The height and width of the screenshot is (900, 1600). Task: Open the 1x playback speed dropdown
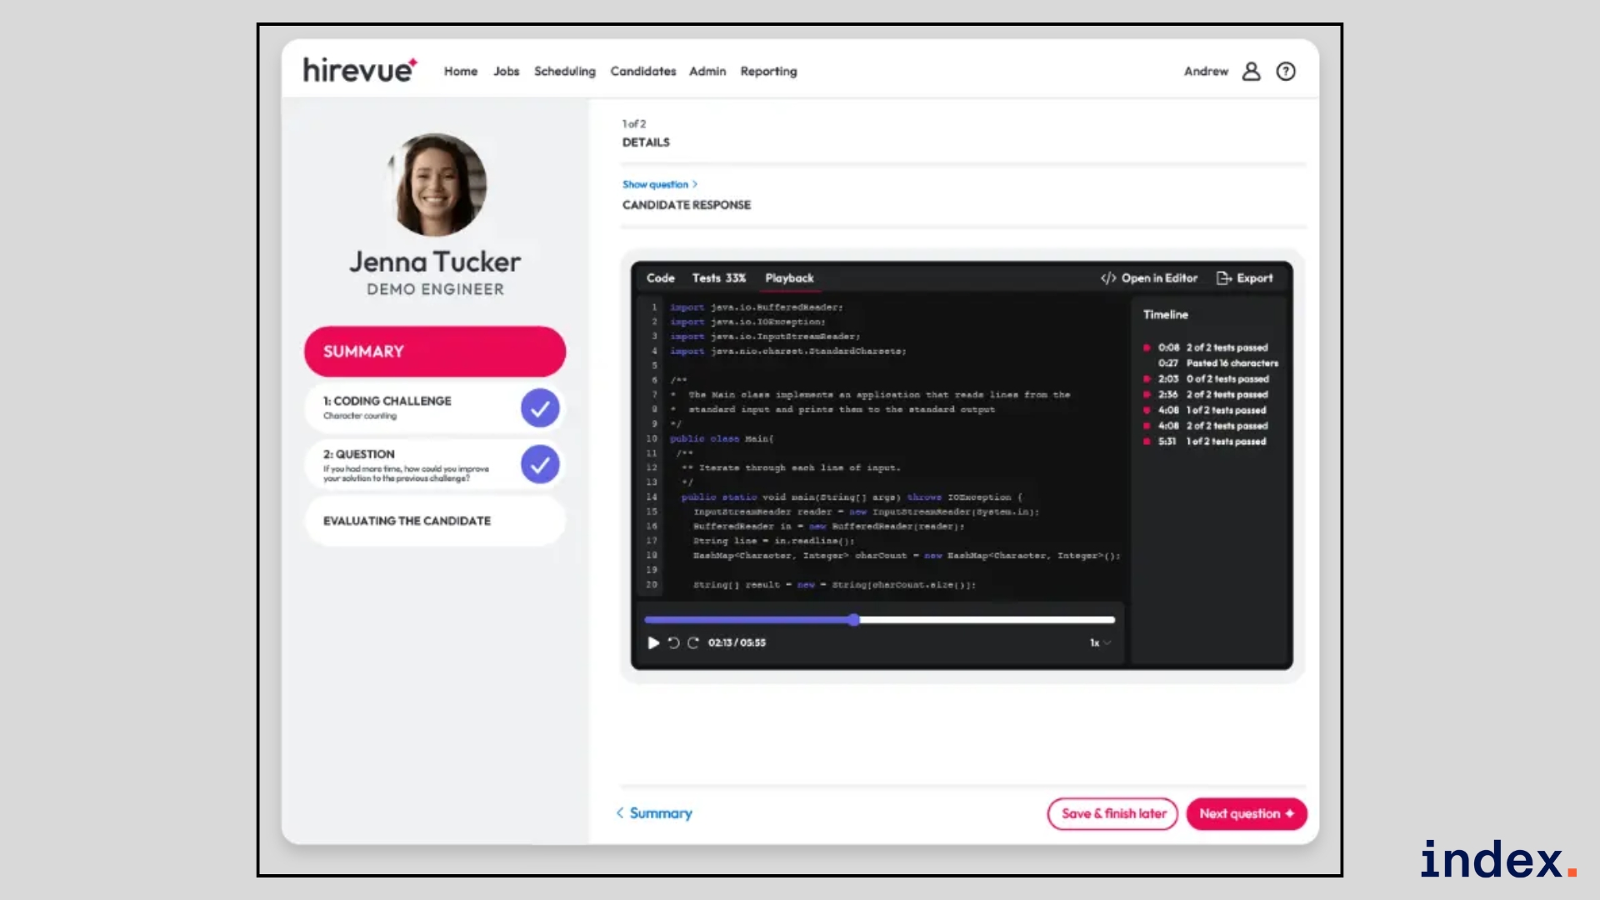coord(1100,642)
